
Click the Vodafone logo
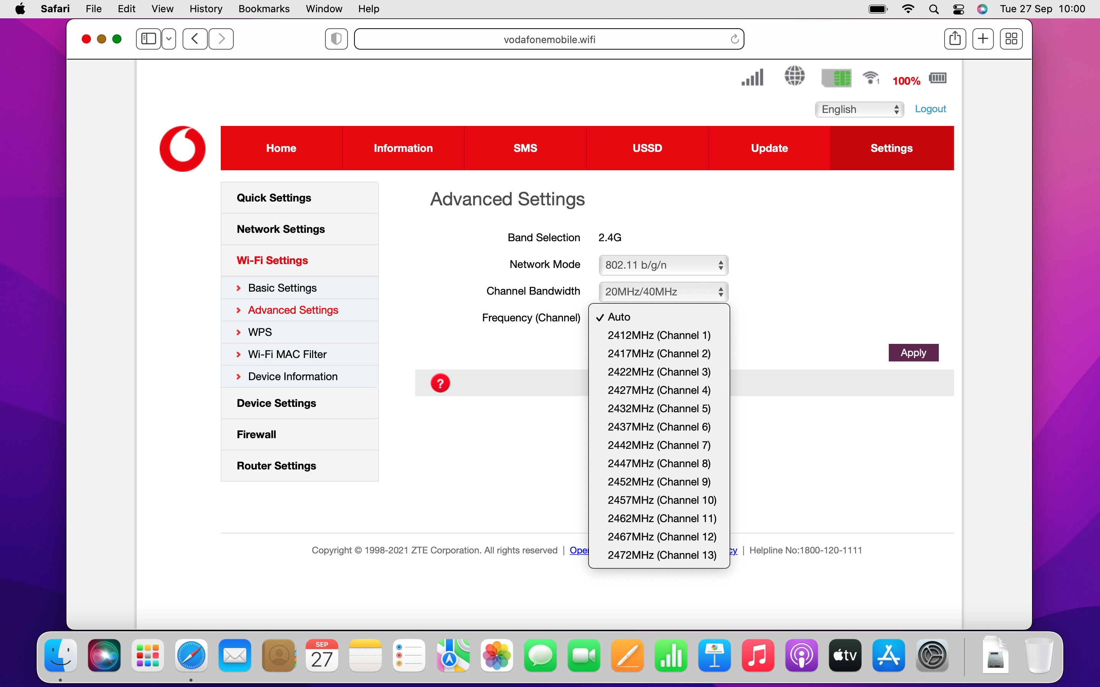(x=183, y=148)
